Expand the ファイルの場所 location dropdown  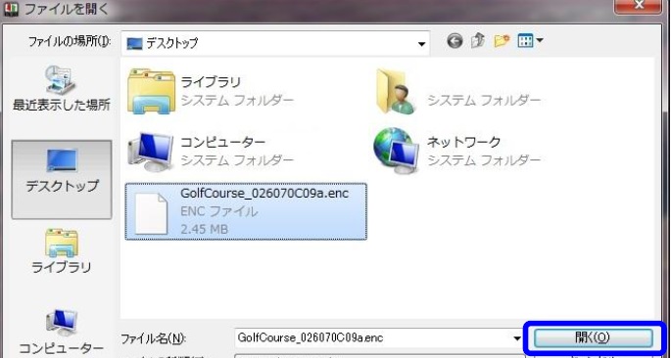pos(421,44)
